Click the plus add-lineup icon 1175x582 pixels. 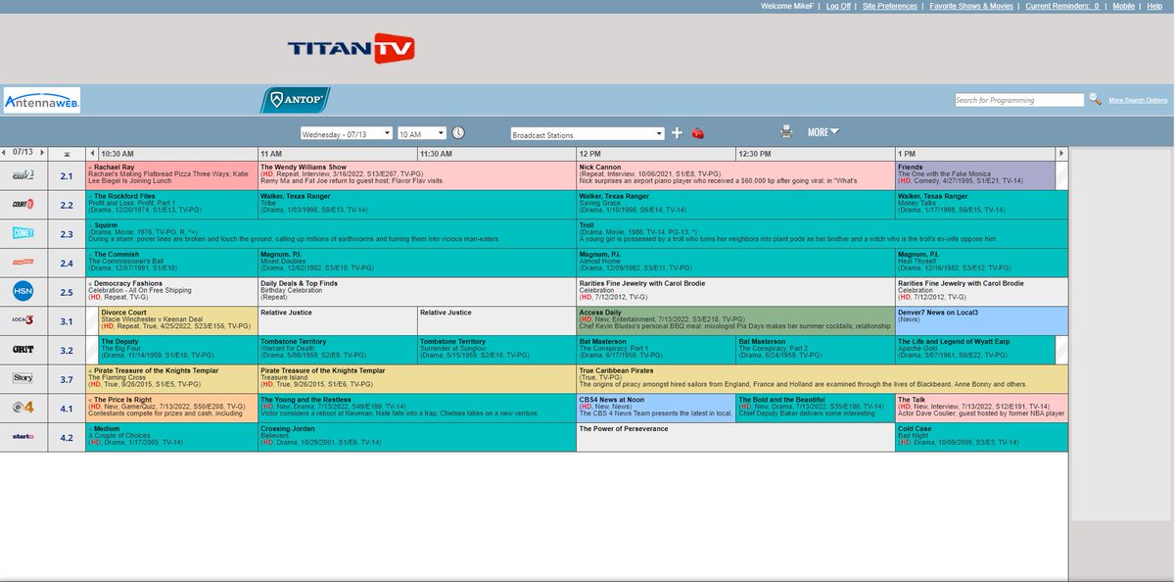pyautogui.click(x=677, y=133)
